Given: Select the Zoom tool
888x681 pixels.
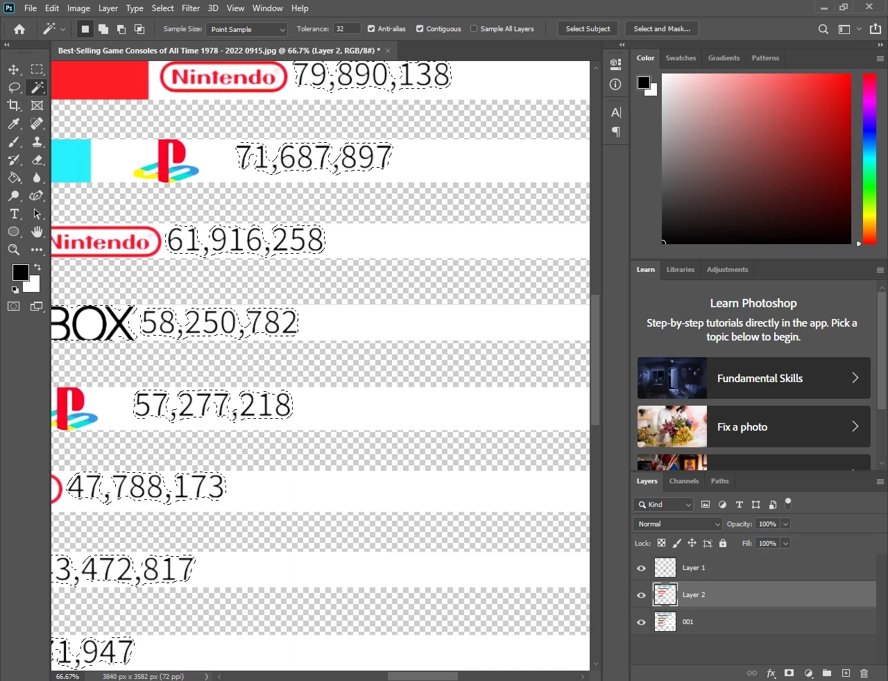Looking at the screenshot, I should [14, 250].
